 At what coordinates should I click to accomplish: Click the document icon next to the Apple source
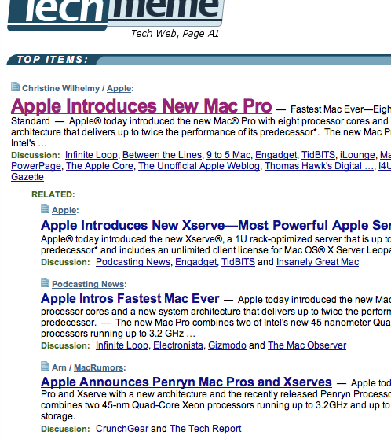(45, 208)
